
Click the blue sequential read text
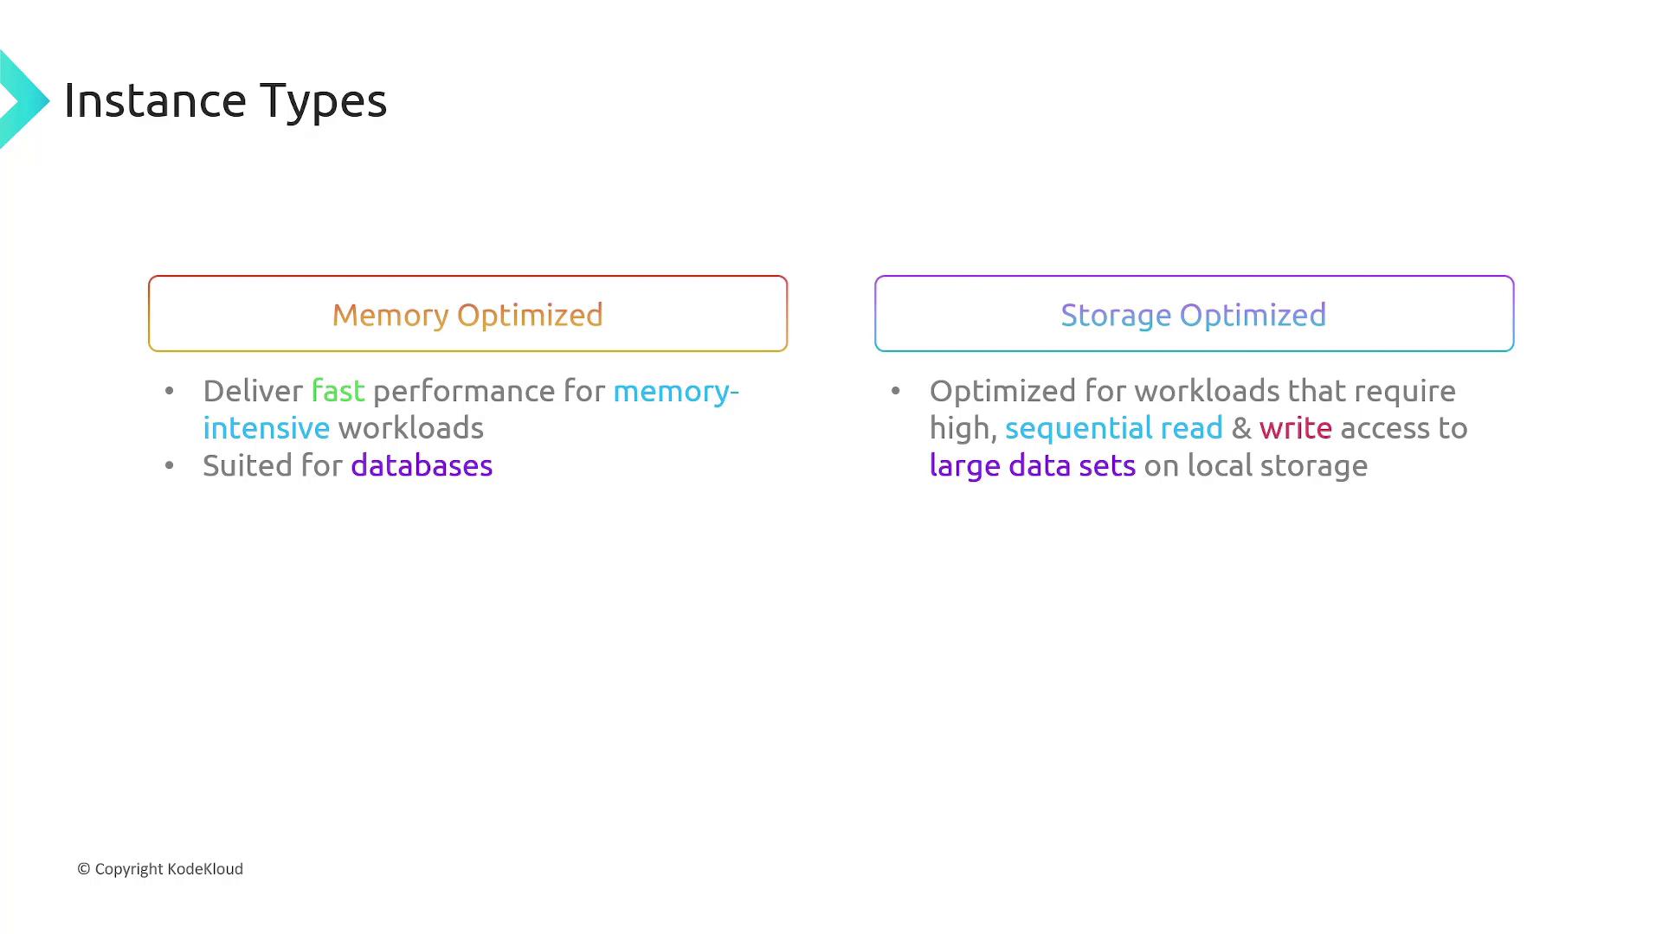(x=1113, y=428)
